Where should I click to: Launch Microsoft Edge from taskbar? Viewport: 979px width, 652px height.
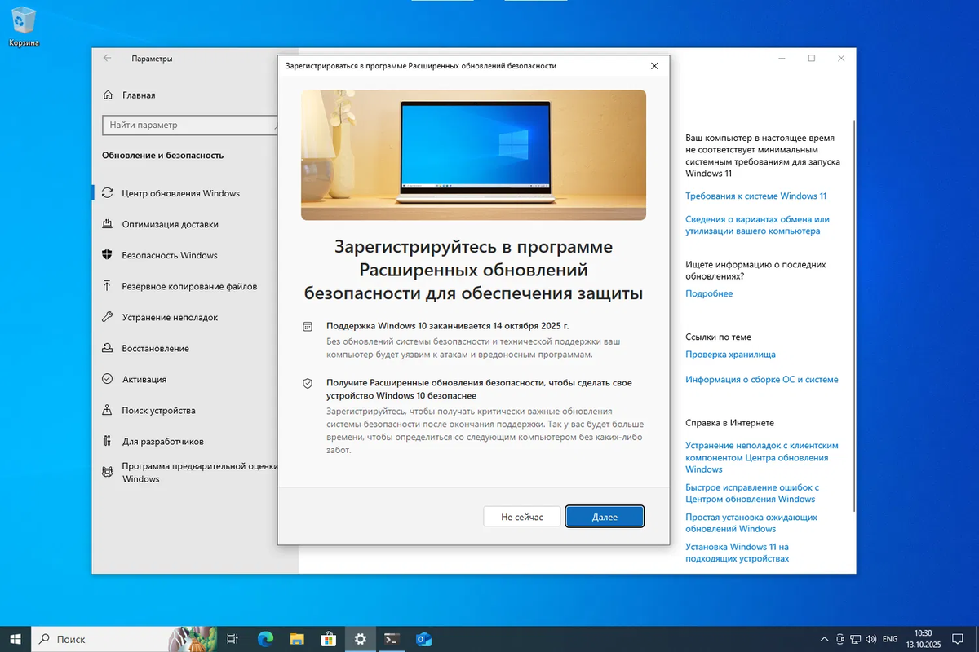click(x=264, y=639)
